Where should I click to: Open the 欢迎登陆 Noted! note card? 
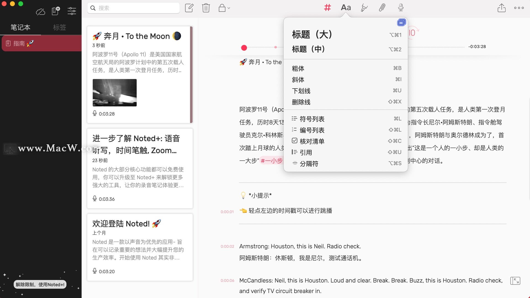click(x=140, y=247)
